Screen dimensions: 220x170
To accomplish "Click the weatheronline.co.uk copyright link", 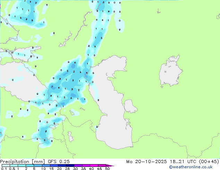I will (x=191, y=167).
